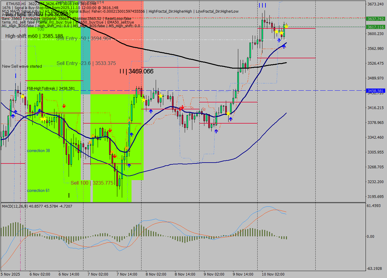Click the 'correction 38' annotation
This screenshot has height=278, width=387.
[x=38, y=150]
